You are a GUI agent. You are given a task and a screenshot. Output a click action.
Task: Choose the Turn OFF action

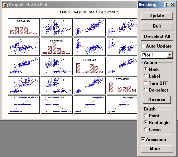146,83
